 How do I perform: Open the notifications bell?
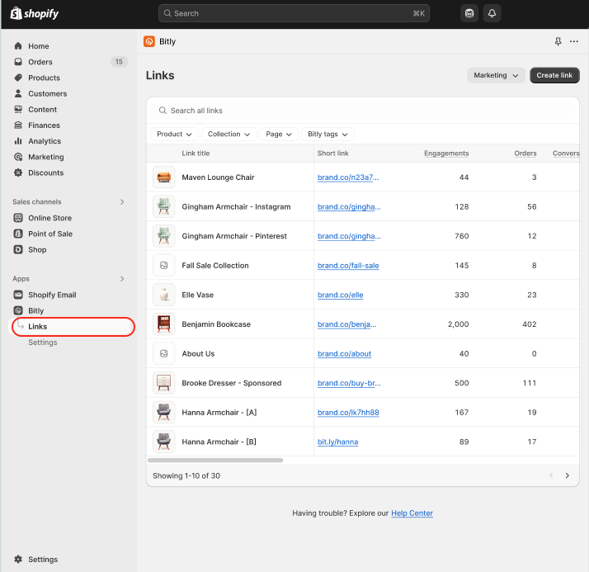point(492,13)
